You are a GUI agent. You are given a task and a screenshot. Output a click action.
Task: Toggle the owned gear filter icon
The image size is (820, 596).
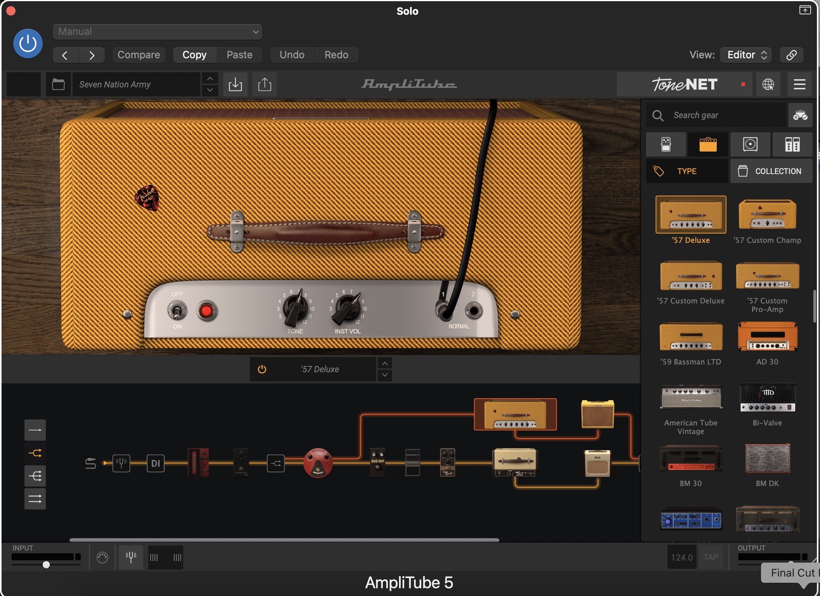(x=800, y=115)
